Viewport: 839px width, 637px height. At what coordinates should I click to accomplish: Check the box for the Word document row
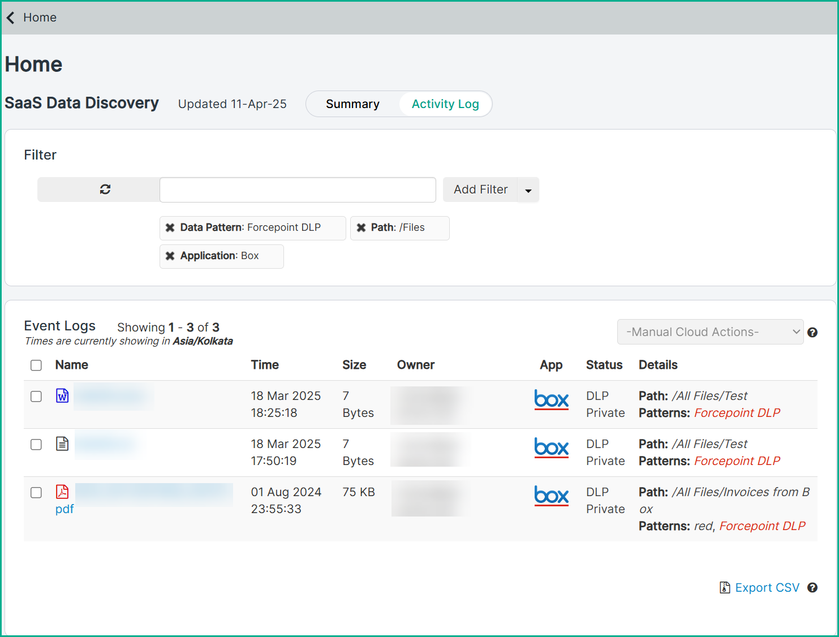[x=36, y=397]
